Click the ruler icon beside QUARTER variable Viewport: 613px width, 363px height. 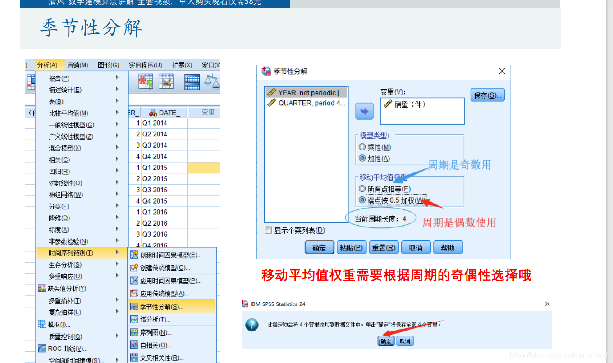click(x=271, y=103)
